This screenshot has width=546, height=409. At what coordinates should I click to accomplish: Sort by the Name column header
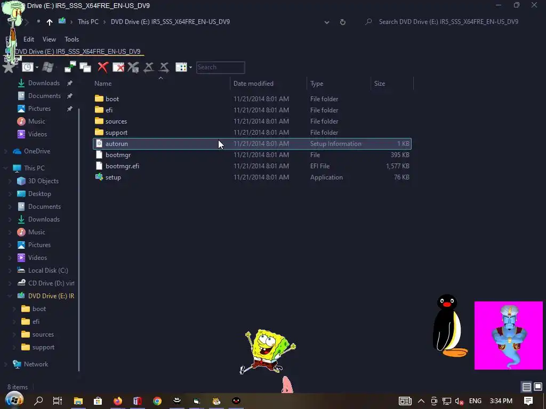tap(103, 84)
